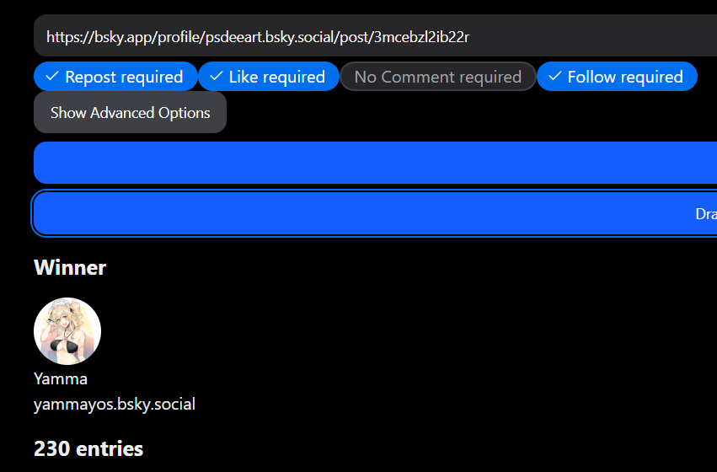This screenshot has height=472, width=717.
Task: Click the checkmark icon in Like required
Action: pos(216,77)
